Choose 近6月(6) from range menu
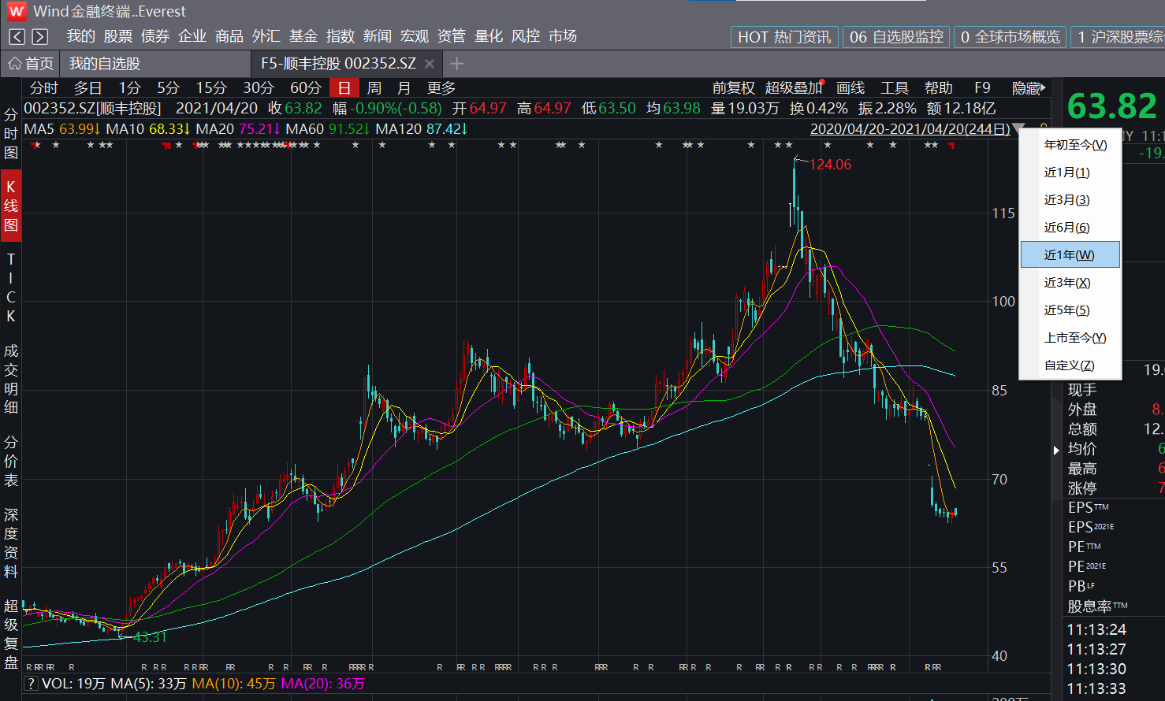 1070,228
